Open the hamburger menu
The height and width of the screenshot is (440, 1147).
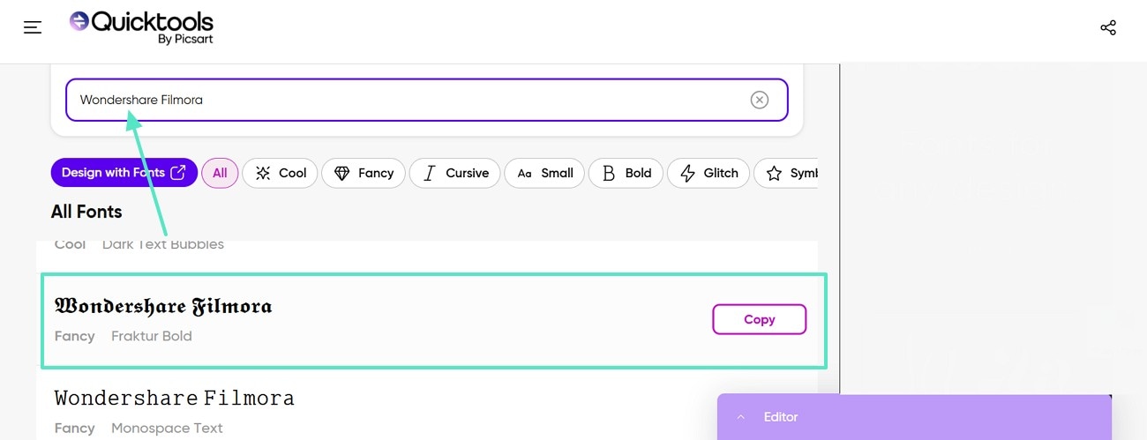point(33,27)
